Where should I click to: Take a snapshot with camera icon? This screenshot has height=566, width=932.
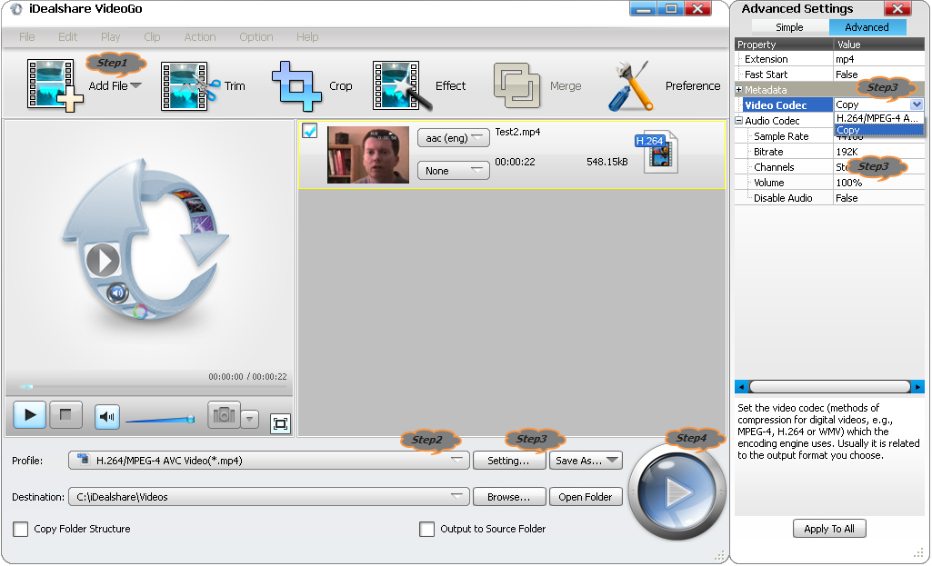coord(224,414)
